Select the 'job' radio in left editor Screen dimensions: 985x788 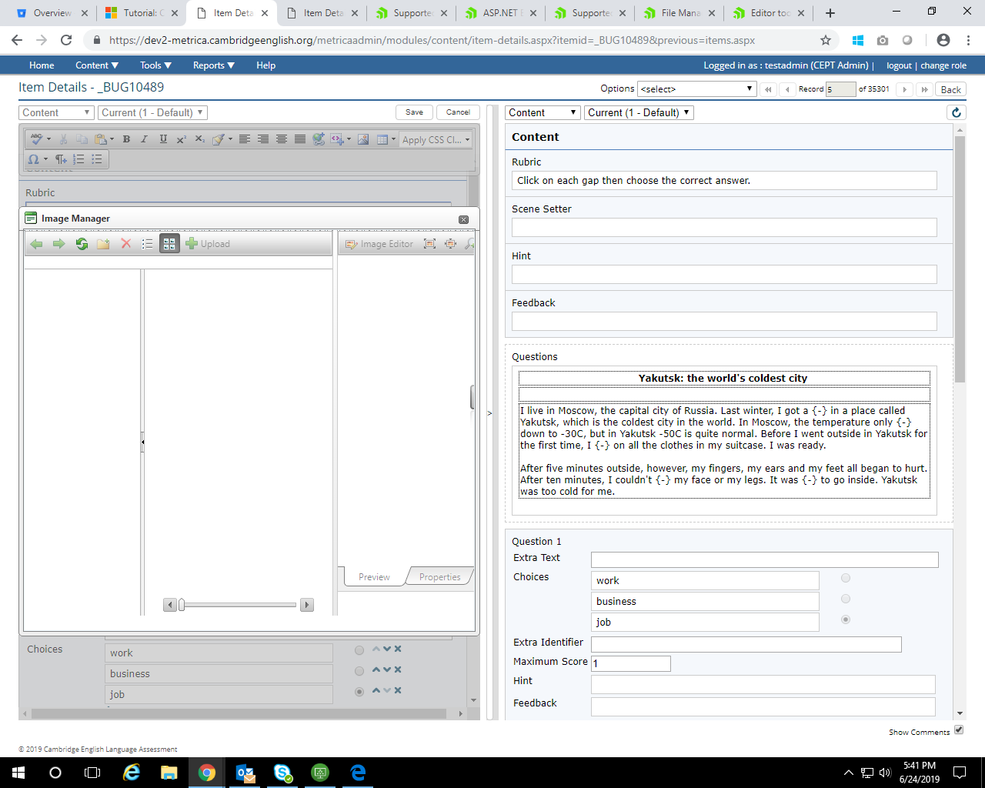click(x=359, y=692)
